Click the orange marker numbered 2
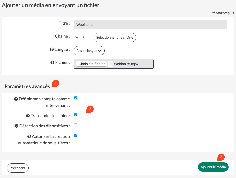 click(x=90, y=109)
